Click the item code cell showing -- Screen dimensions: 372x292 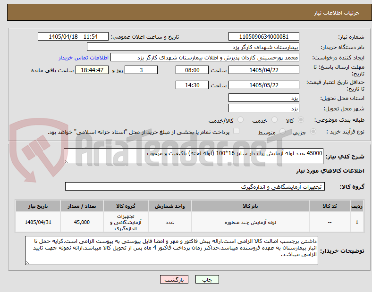pyautogui.click(x=330, y=222)
